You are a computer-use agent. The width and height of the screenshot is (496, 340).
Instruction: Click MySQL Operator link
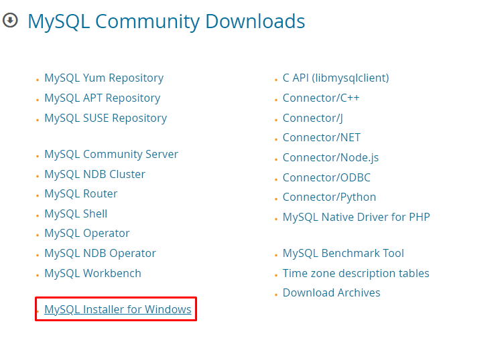tap(86, 233)
